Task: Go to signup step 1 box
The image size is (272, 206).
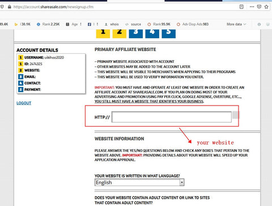Action: 103,33
